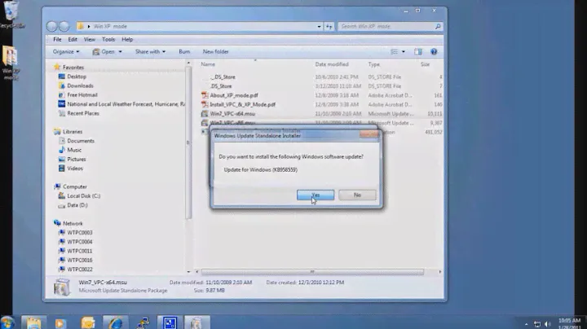The width and height of the screenshot is (587, 329).
Task: Launch Internet Explorer from the taskbar
Action: click(117, 322)
